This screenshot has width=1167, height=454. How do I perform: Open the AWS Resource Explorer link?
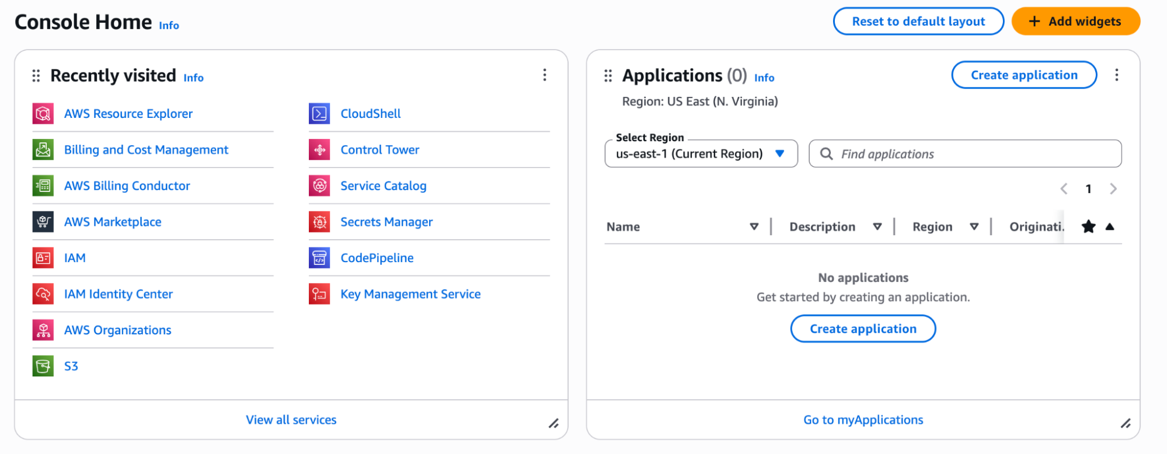128,114
